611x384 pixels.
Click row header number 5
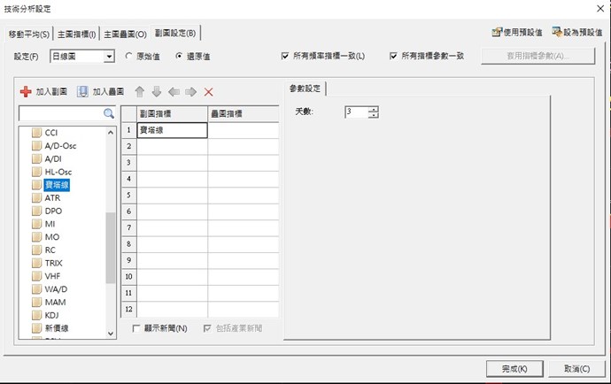tap(128, 196)
